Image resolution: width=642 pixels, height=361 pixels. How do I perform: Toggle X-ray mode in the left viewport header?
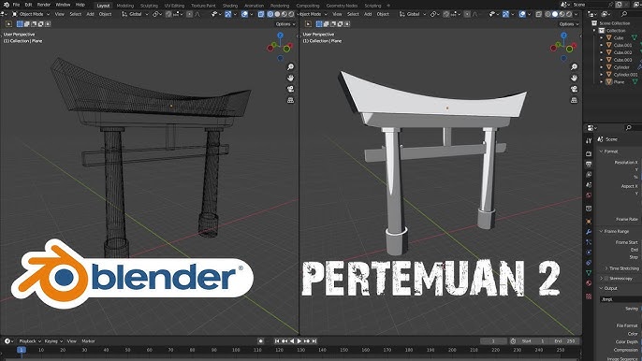(261, 14)
